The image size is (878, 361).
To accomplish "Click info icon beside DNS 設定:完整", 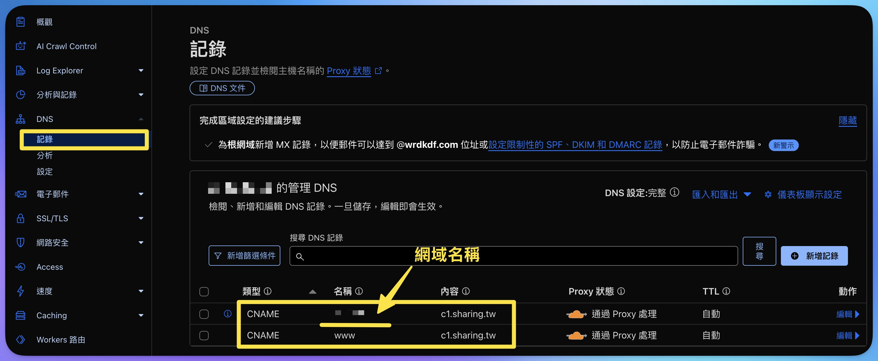I will [x=674, y=192].
